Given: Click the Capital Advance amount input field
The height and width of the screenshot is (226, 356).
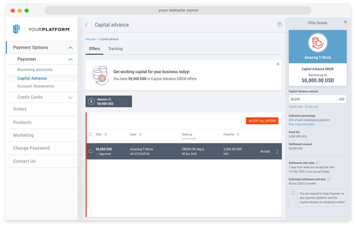Looking at the screenshot, I should [x=313, y=99].
